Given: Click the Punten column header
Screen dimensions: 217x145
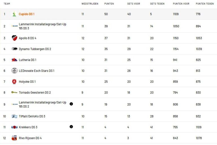Looking at the screenshot, I should (109, 4).
